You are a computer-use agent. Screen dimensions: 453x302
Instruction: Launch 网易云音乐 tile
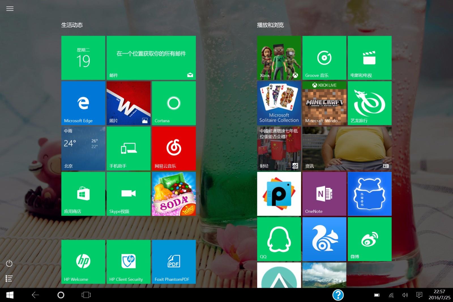click(x=174, y=148)
